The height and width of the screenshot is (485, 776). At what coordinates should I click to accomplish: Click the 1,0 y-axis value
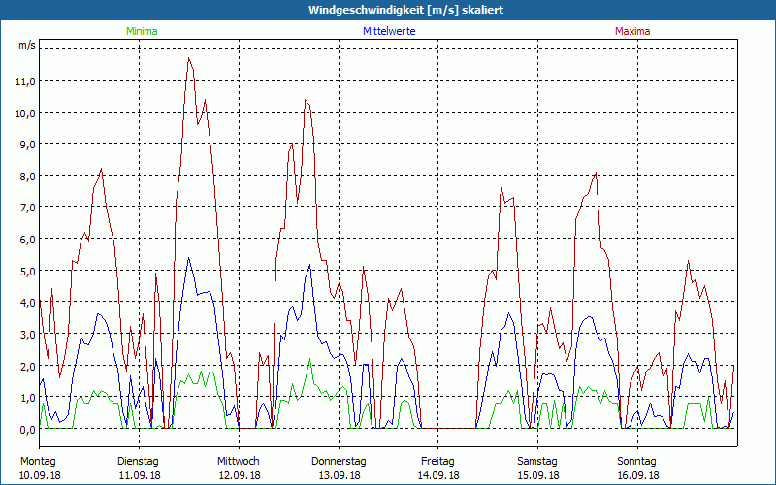(x=28, y=398)
